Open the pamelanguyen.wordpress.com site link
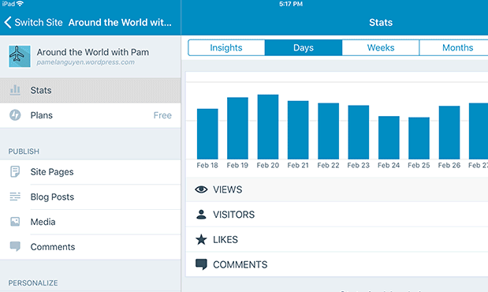This screenshot has width=488, height=292. 86,62
